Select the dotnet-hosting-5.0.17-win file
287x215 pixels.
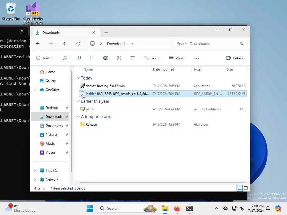coord(163,86)
